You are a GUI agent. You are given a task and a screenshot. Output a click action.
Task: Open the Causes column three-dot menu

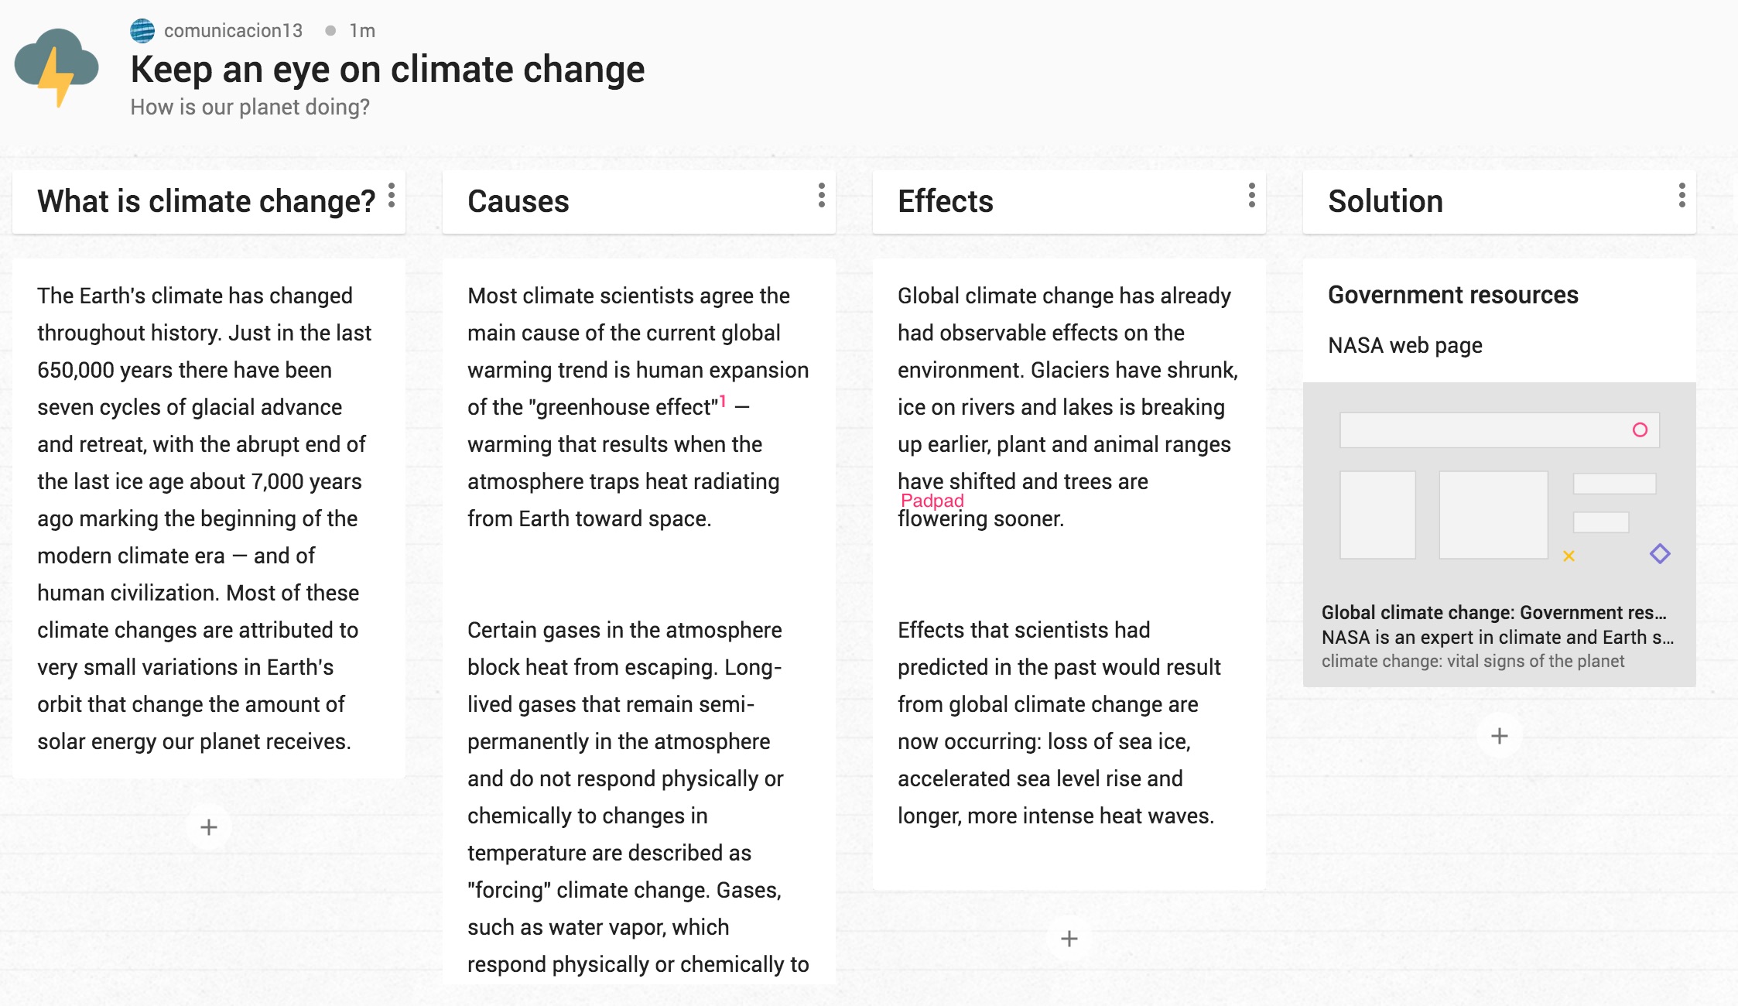click(x=822, y=195)
